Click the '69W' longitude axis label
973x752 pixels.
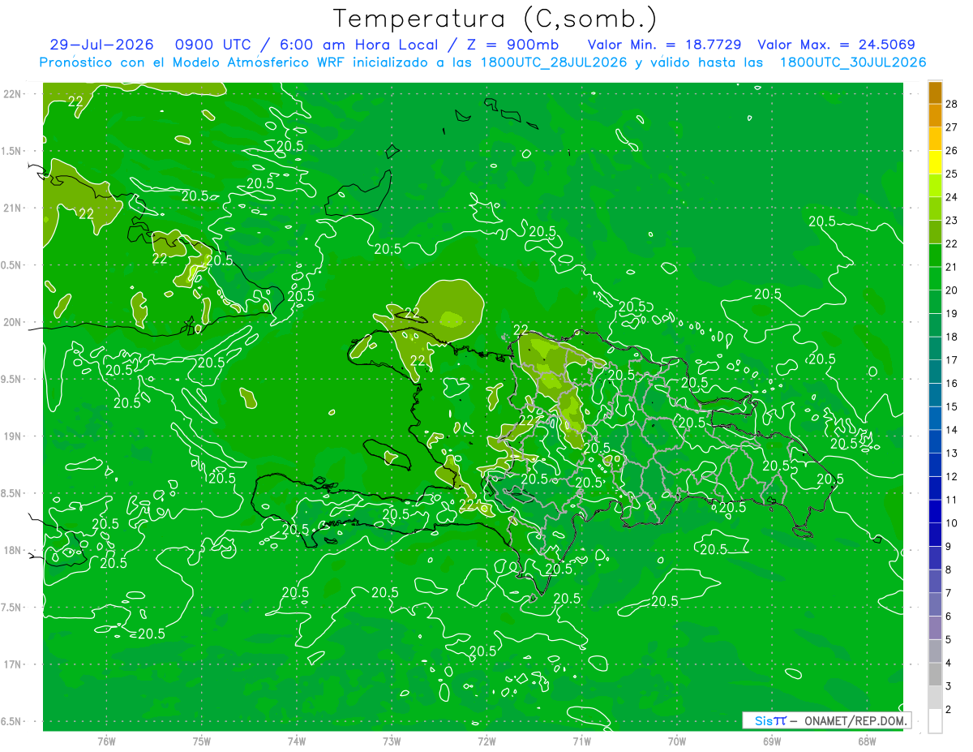pos(772,741)
